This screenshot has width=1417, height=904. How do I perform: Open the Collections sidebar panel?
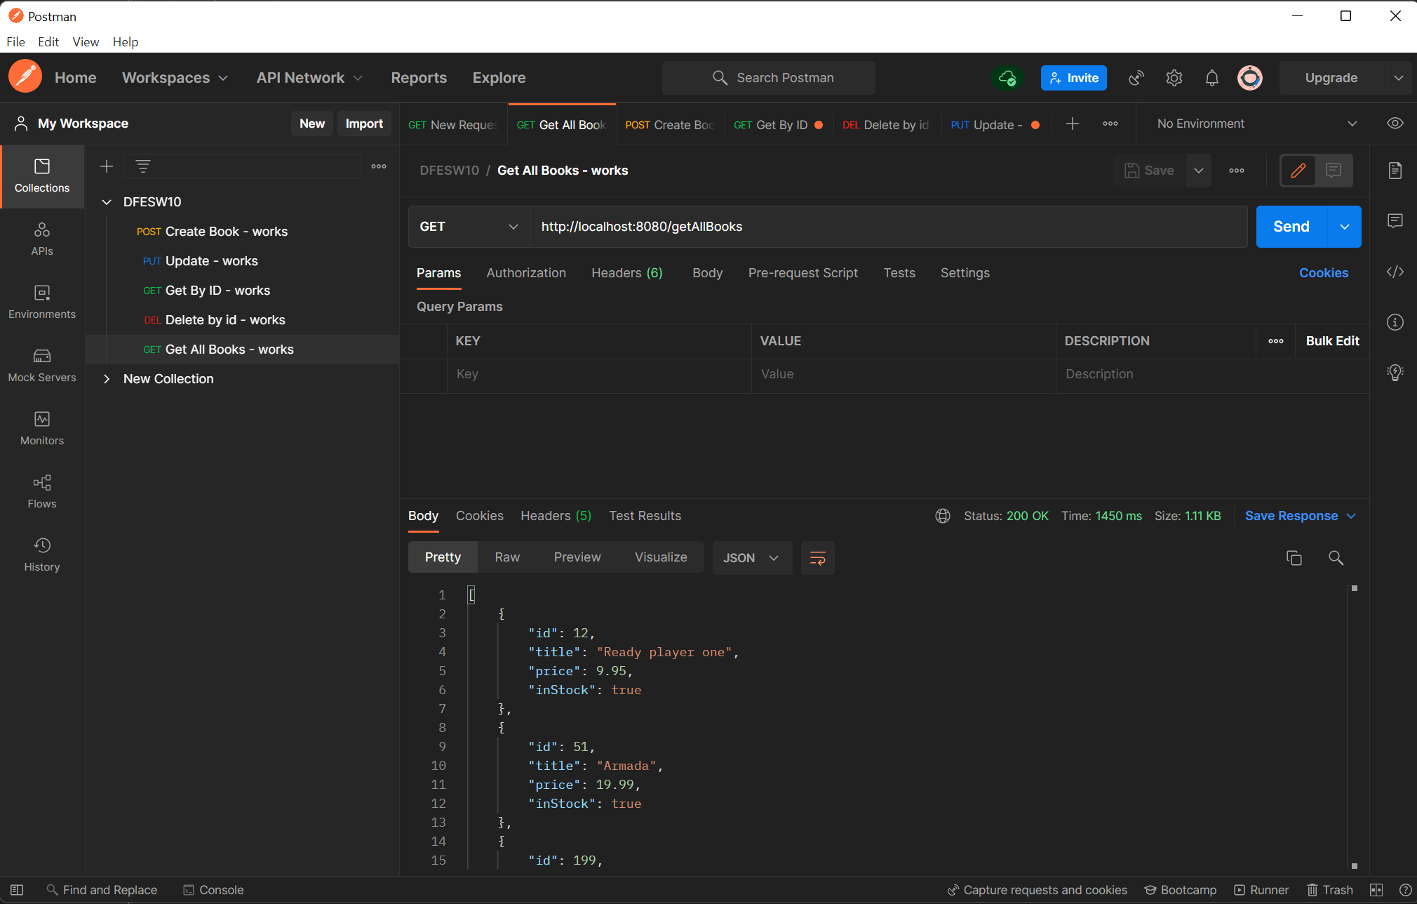[42, 176]
